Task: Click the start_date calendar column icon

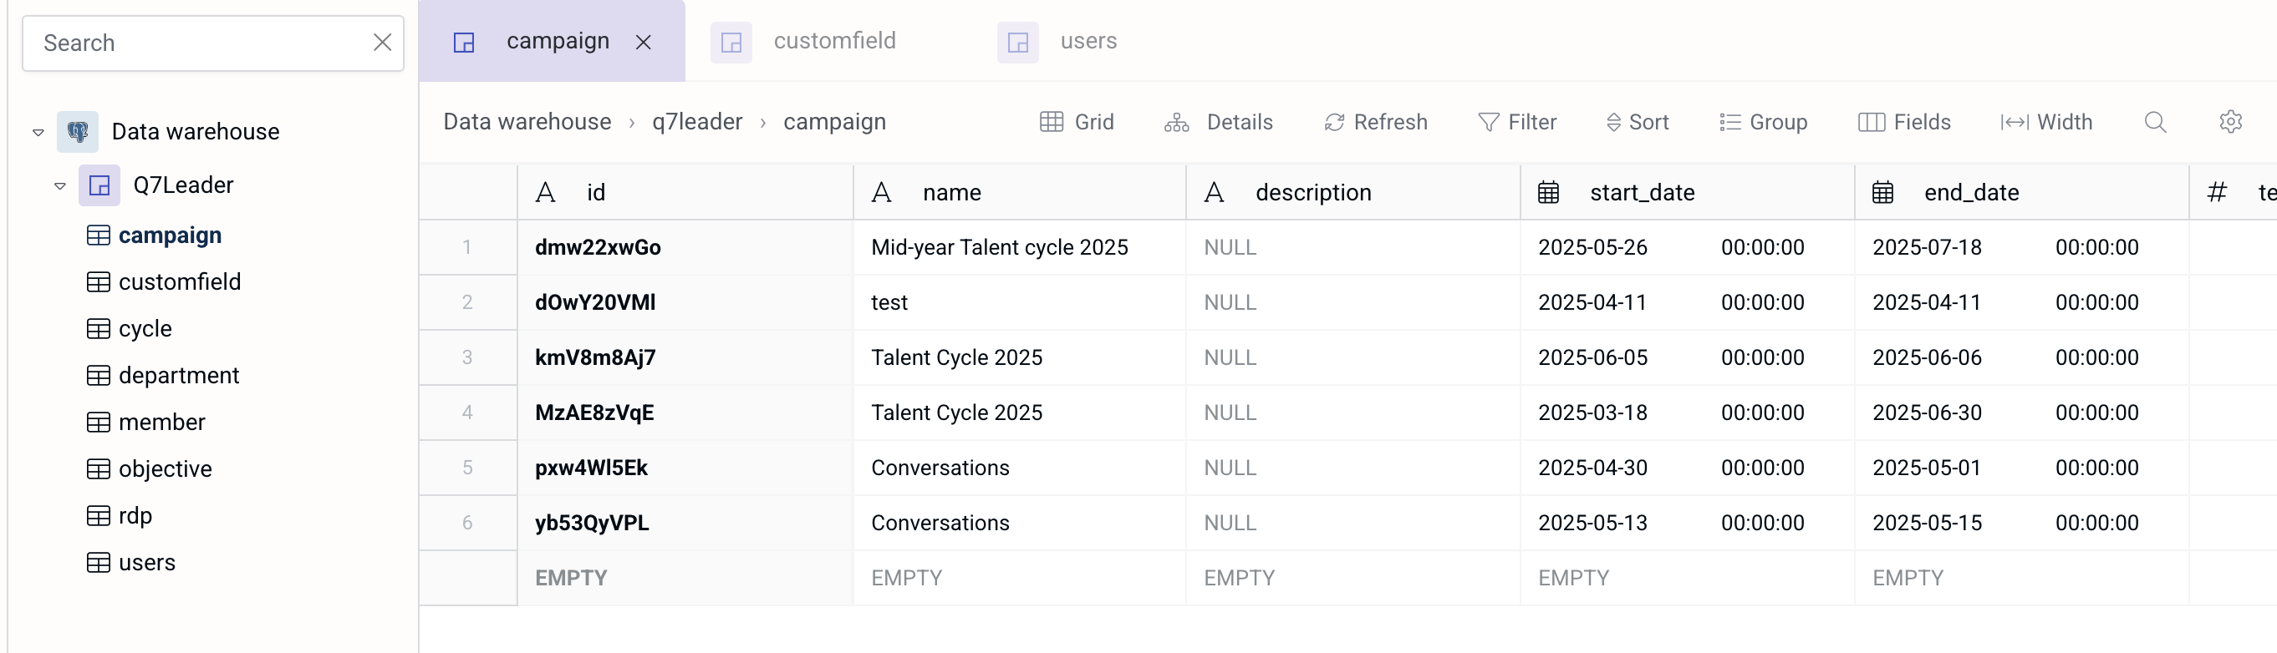Action: (x=1548, y=192)
